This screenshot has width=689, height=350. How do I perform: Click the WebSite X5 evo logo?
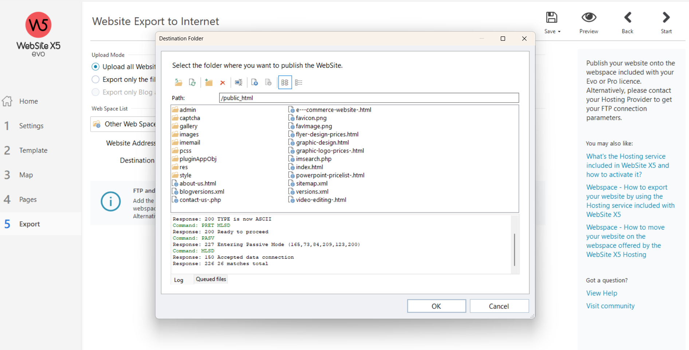pos(38,34)
